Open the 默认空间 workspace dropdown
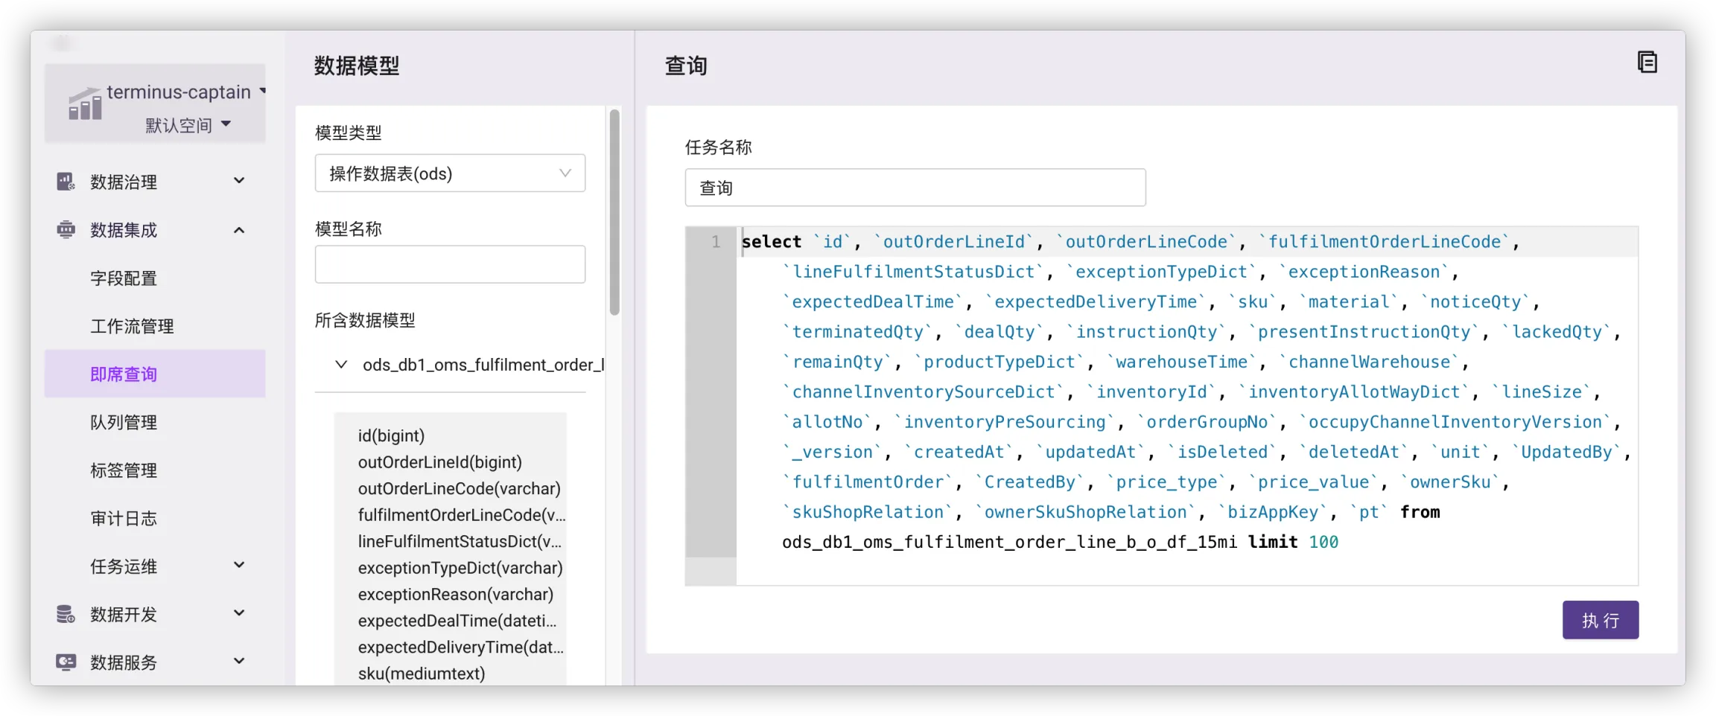This screenshot has width=1716, height=716. [x=188, y=125]
